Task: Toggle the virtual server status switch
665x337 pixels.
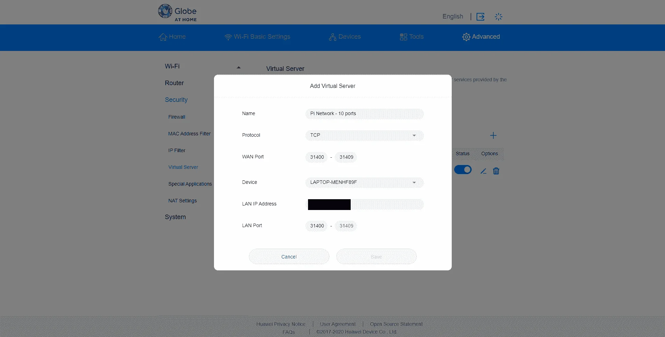Action: [463, 170]
